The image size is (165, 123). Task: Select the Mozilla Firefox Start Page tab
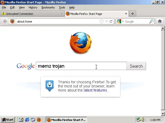coord(97,14)
